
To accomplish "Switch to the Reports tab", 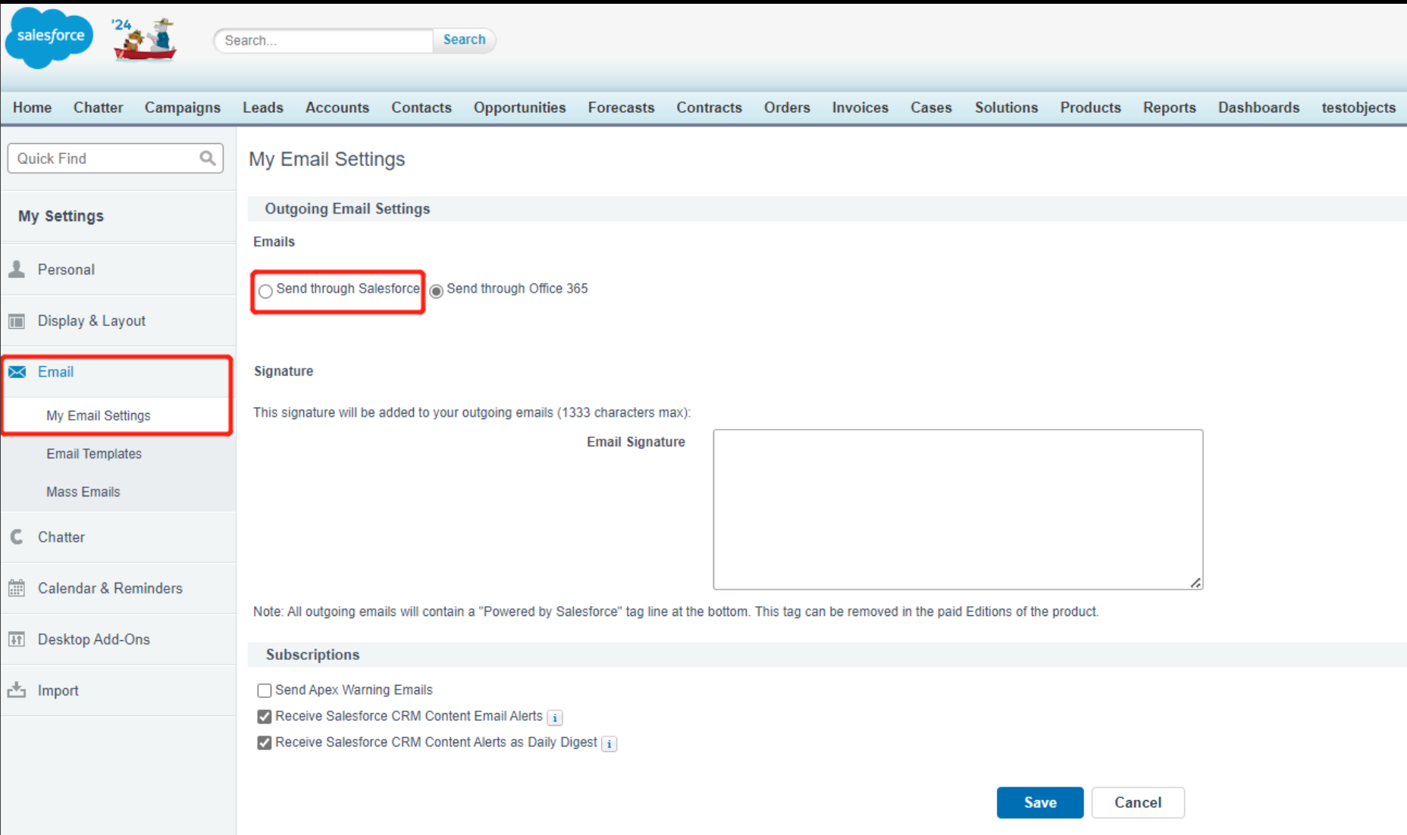I will tap(1169, 108).
